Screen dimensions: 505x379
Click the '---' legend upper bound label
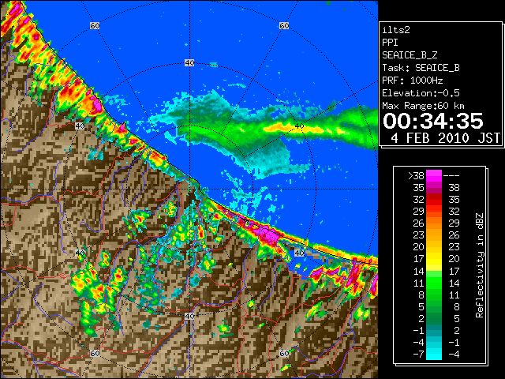[x=451, y=175]
